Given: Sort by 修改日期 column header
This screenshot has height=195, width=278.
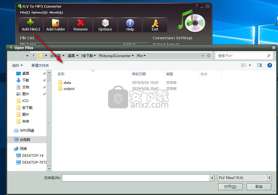Looking at the screenshot, I should tap(139, 74).
